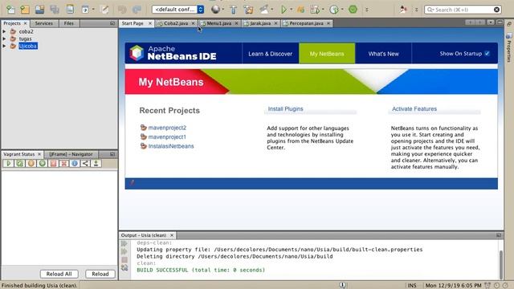Image resolution: width=514 pixels, height=289 pixels.
Task: Click the Clean and Build Project icon
Action: [249, 10]
